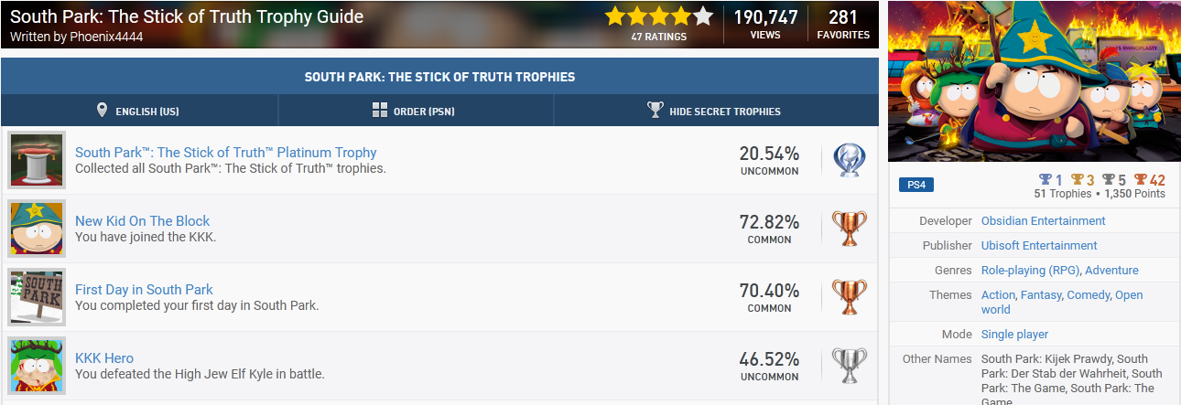Click the South Park game cover artwork

(1035, 81)
